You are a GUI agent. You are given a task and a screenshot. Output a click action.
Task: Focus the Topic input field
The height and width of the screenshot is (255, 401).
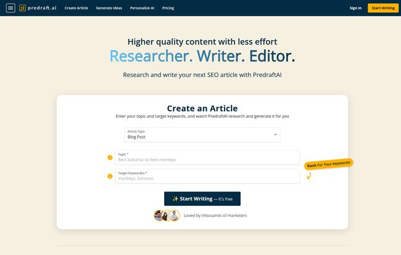coord(207,158)
